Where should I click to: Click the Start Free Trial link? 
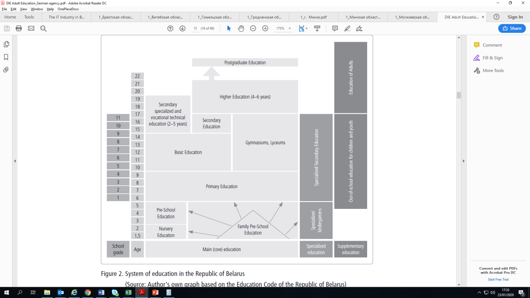497,279
